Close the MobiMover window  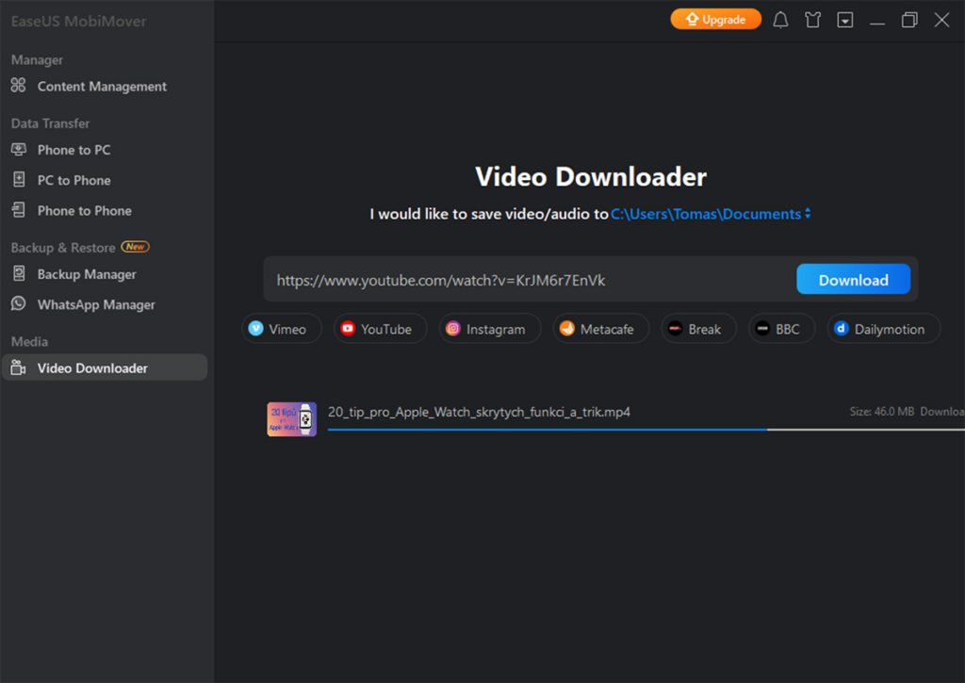pyautogui.click(x=941, y=20)
